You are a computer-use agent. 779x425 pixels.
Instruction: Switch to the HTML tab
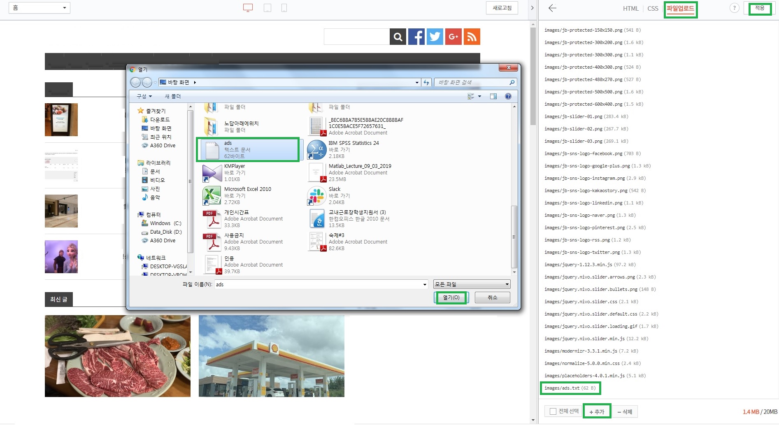click(x=630, y=8)
